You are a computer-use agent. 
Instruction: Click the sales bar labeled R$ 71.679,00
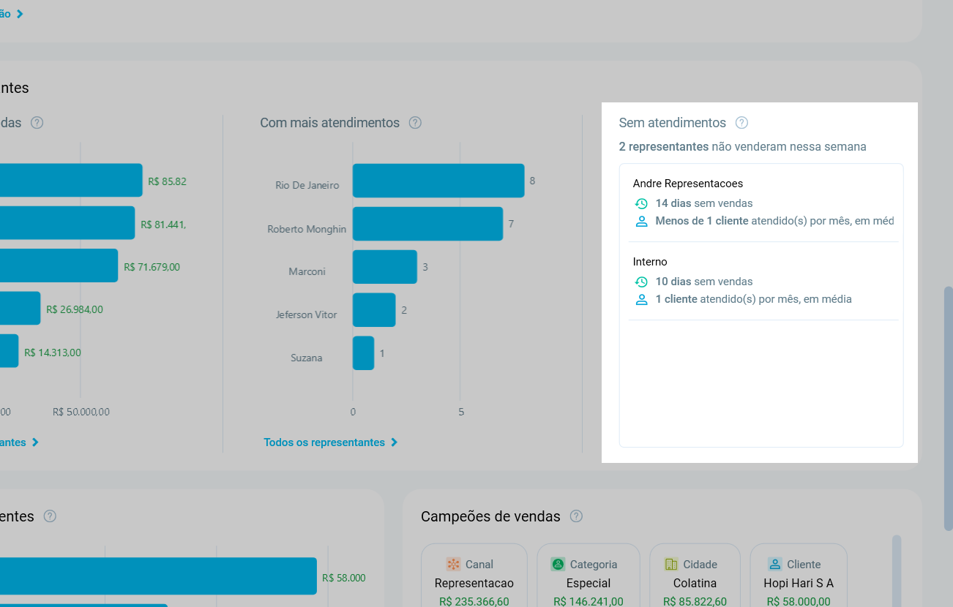59,265
